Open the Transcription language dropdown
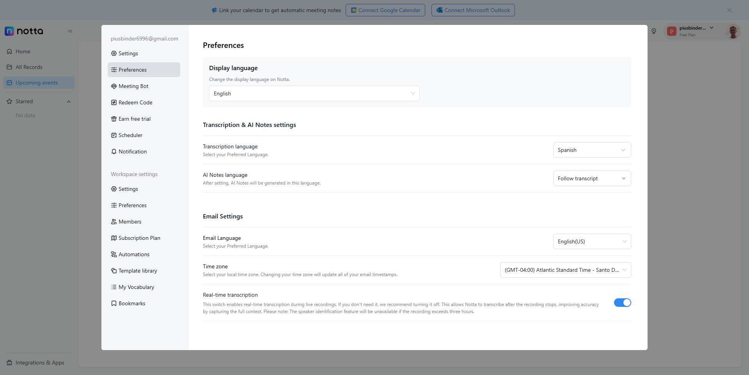 click(591, 150)
